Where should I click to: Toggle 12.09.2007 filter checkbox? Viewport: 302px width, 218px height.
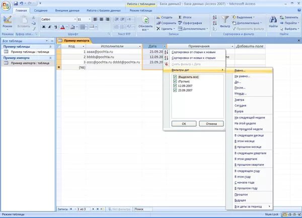tap(175, 86)
